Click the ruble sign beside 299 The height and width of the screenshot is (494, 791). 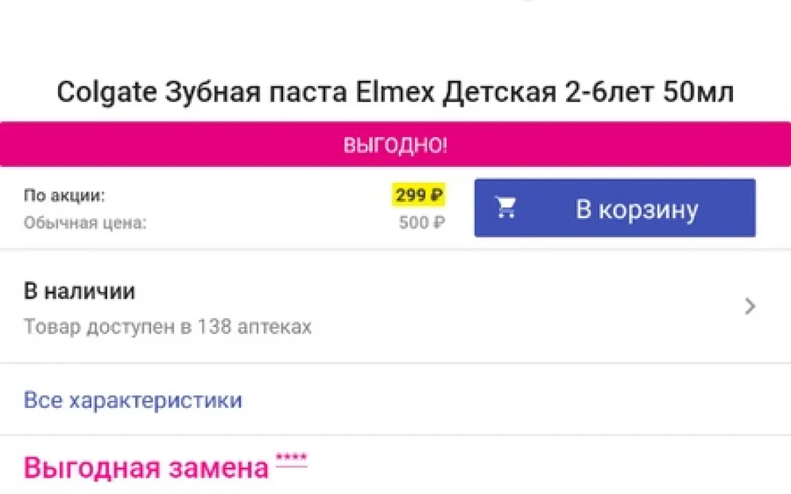[x=436, y=195]
